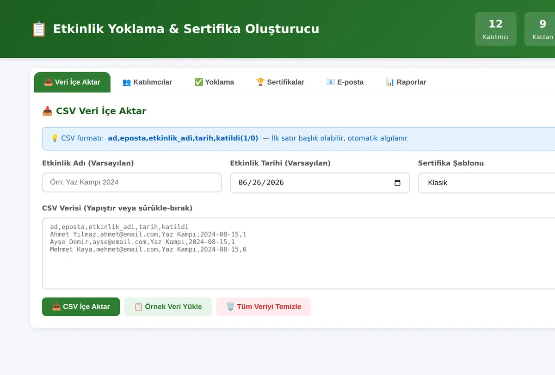Viewport: 555px width, 375px height.
Task: Click the Etkinlik Adı (Varsayılan) label
Action: coord(88,163)
